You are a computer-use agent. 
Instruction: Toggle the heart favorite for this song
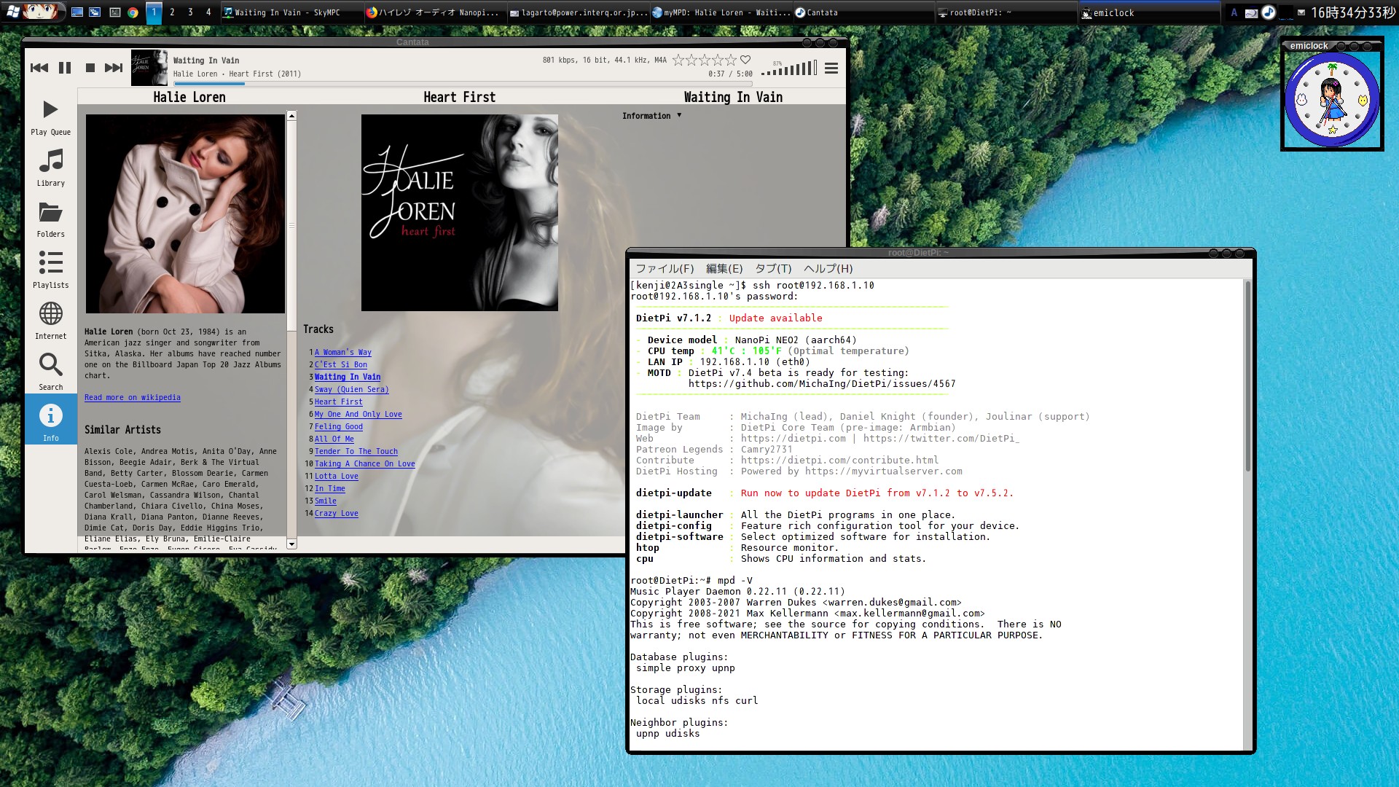click(745, 60)
